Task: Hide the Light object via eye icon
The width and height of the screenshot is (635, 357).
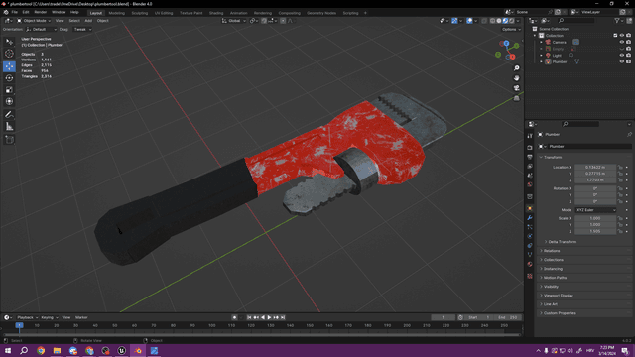Action: click(x=622, y=56)
